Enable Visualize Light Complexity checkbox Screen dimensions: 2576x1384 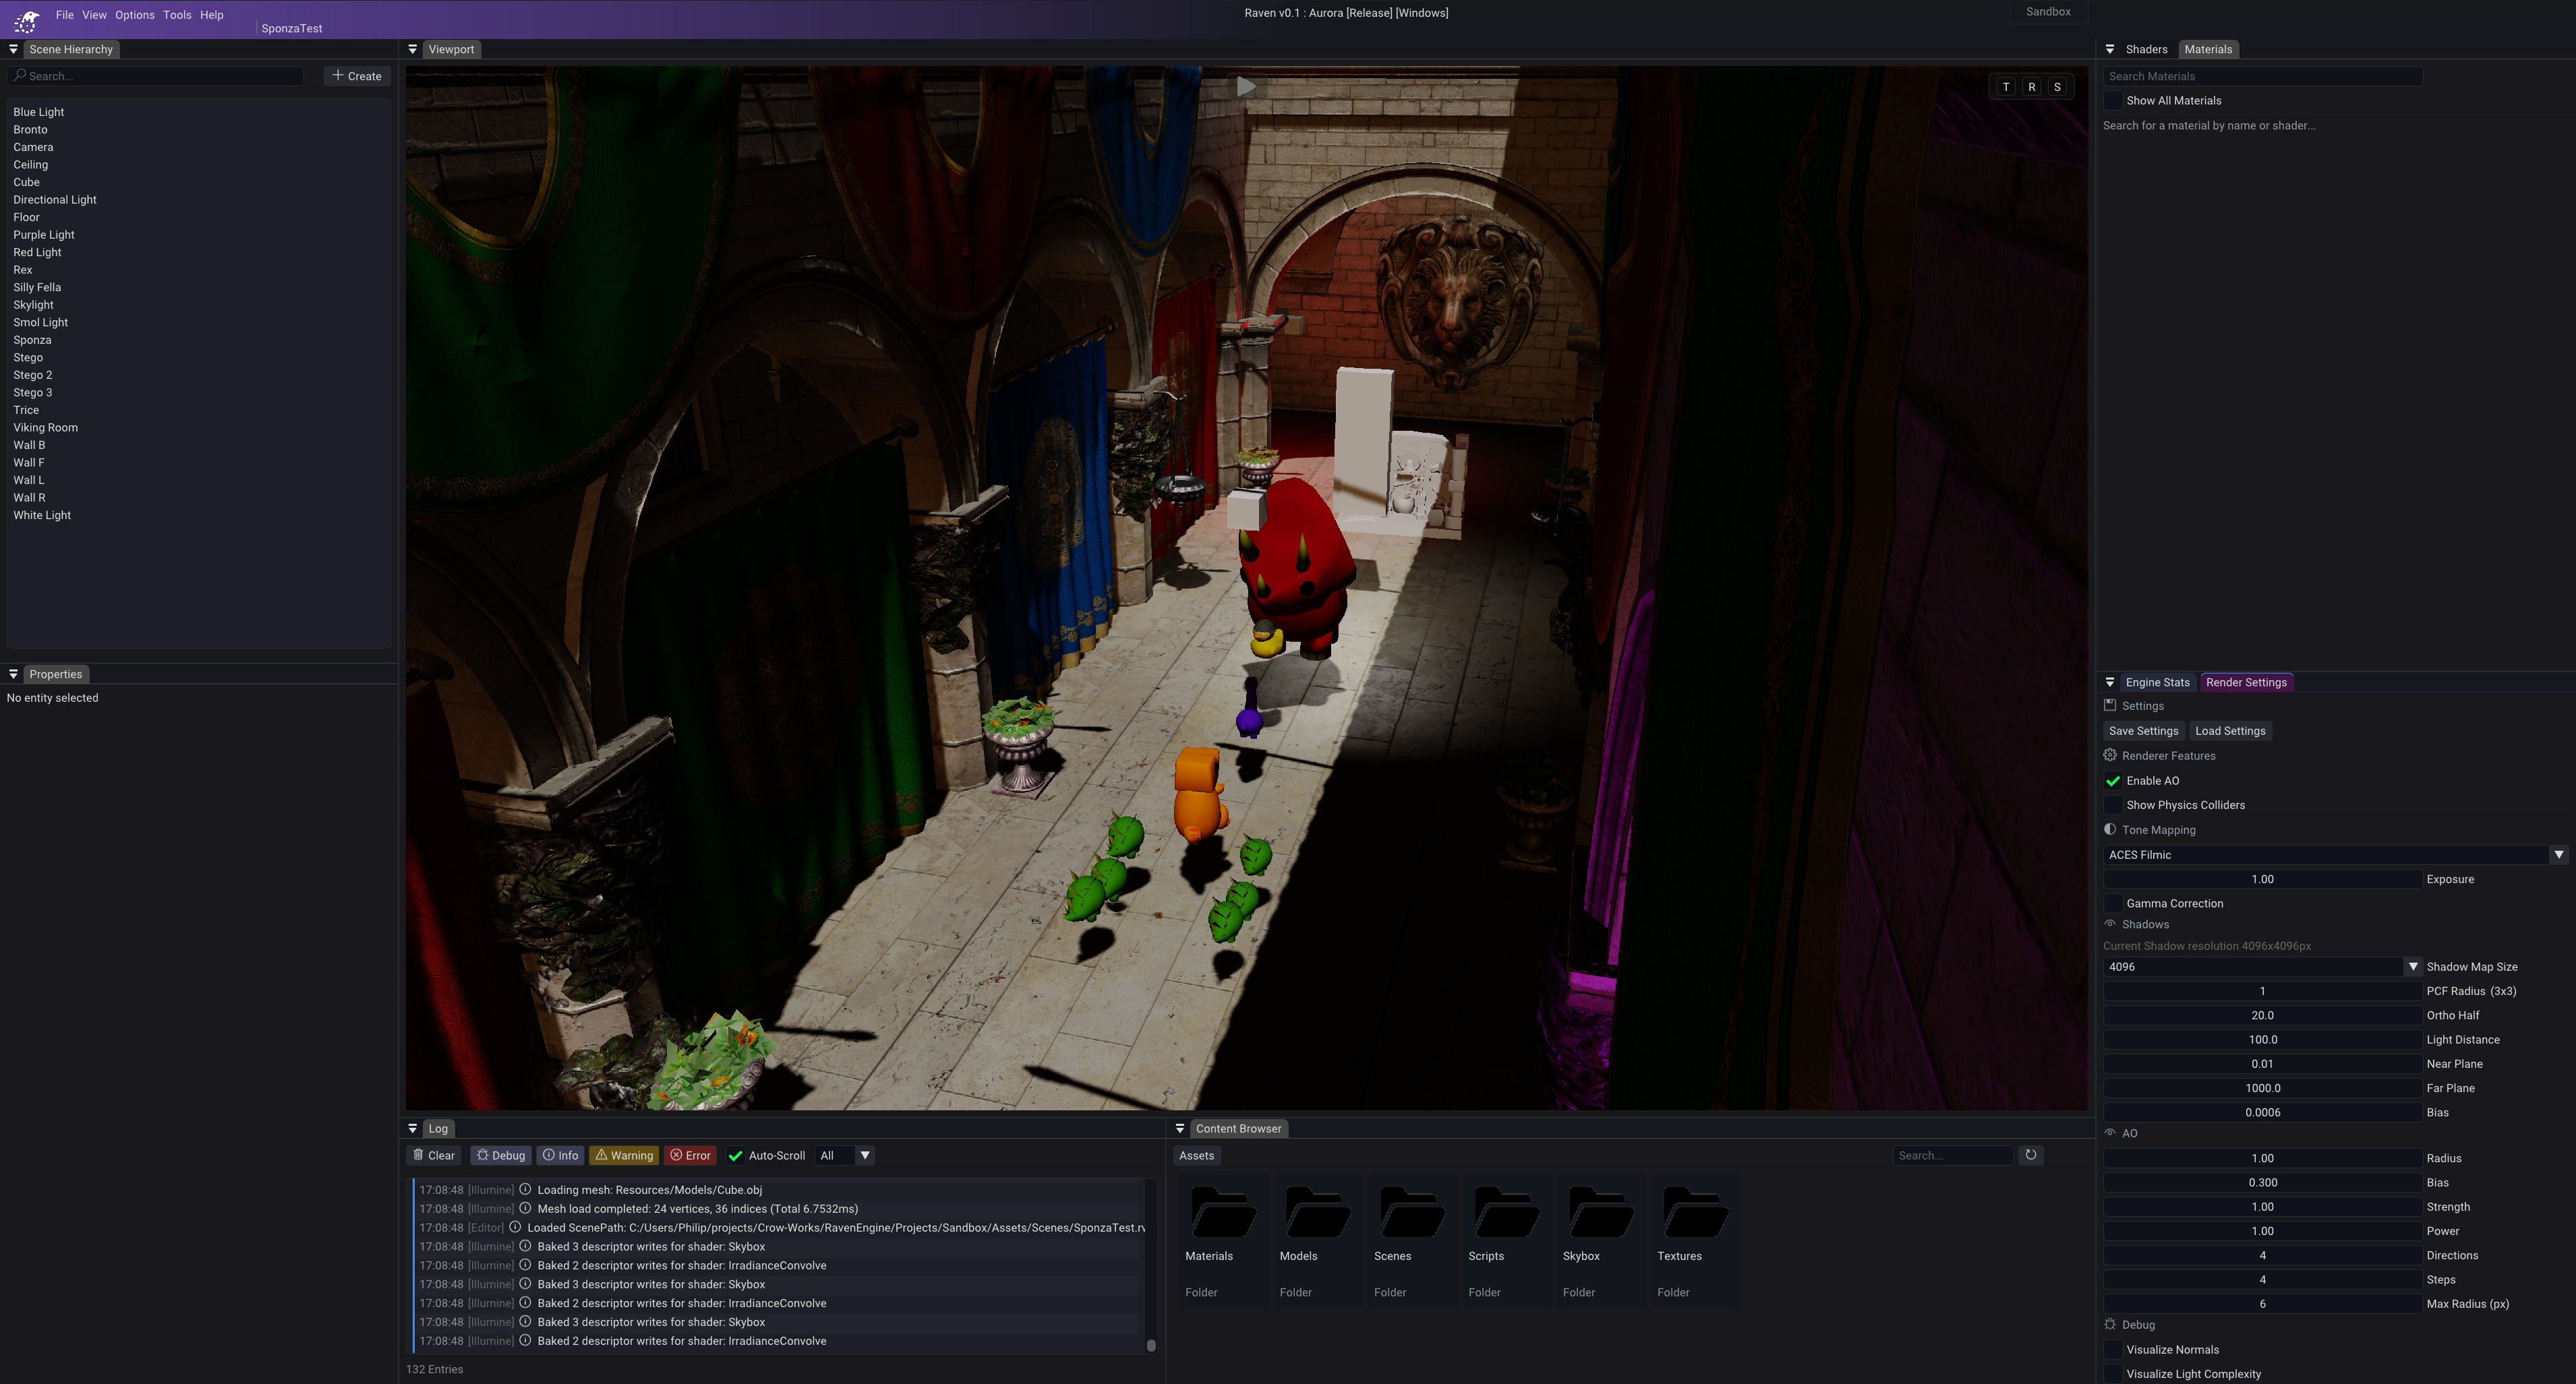click(x=2113, y=1374)
